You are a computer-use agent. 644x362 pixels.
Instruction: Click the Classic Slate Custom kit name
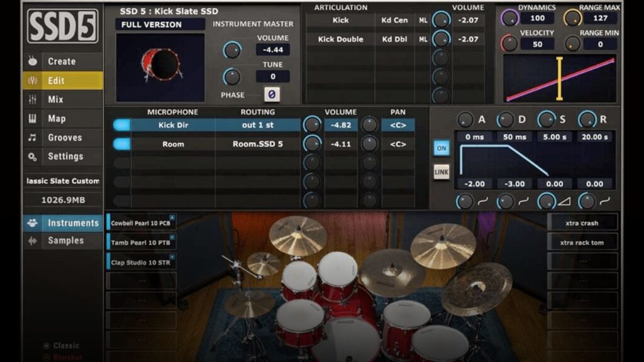(63, 181)
